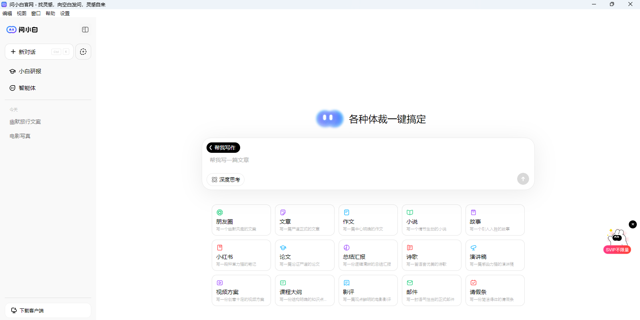The width and height of the screenshot is (640, 320).
Task: Toggle 深度思考 deep thinking mode
Action: click(x=226, y=180)
